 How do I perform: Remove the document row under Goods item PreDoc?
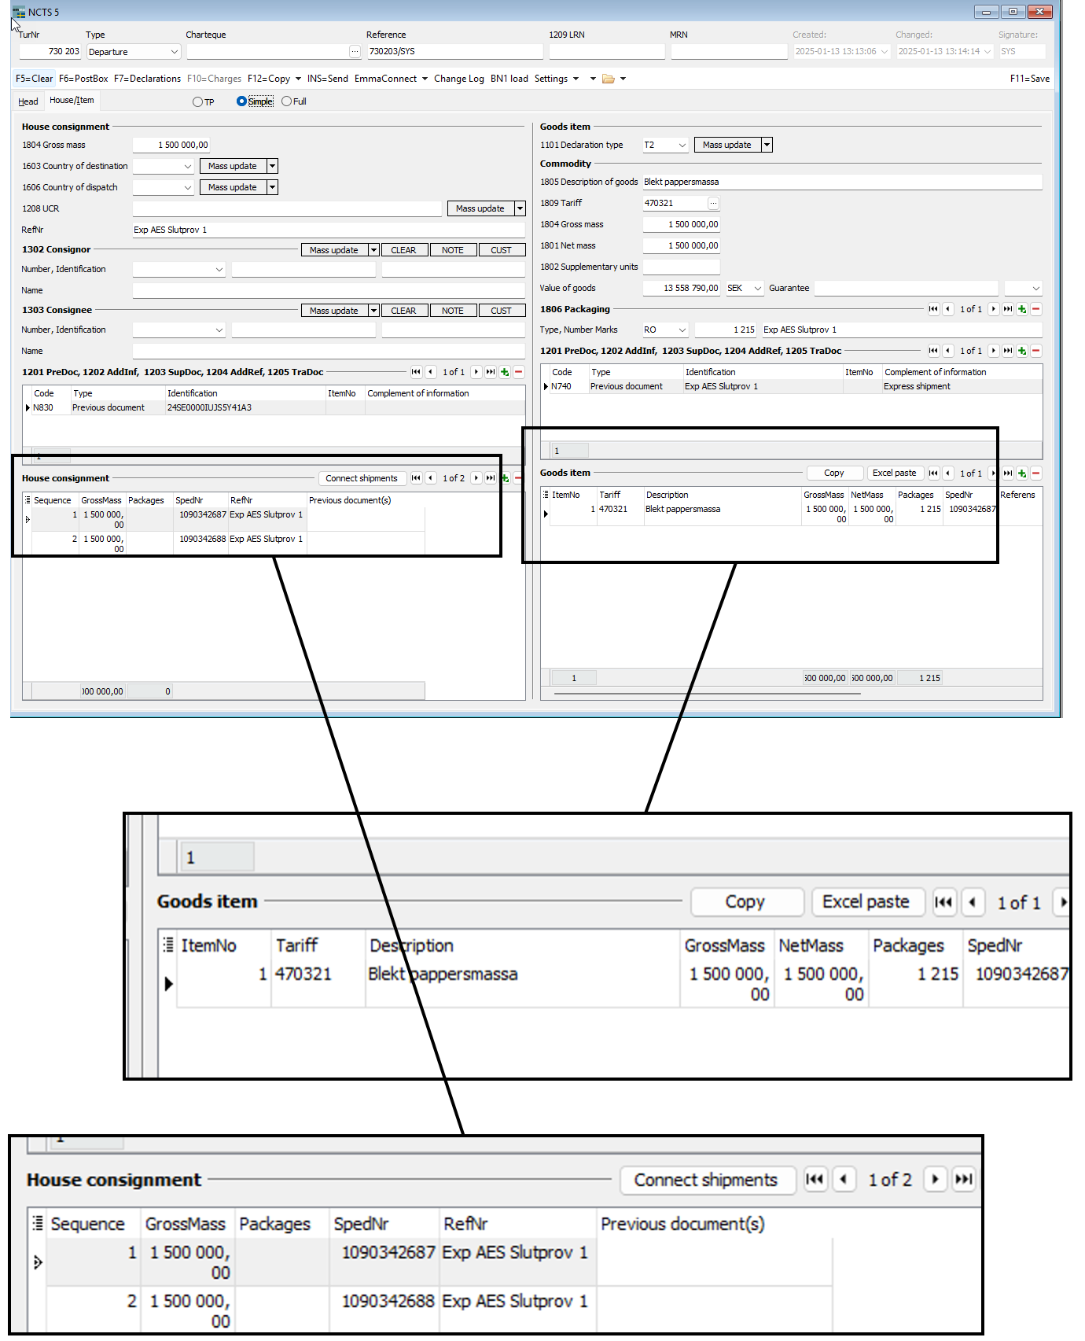tap(1036, 351)
